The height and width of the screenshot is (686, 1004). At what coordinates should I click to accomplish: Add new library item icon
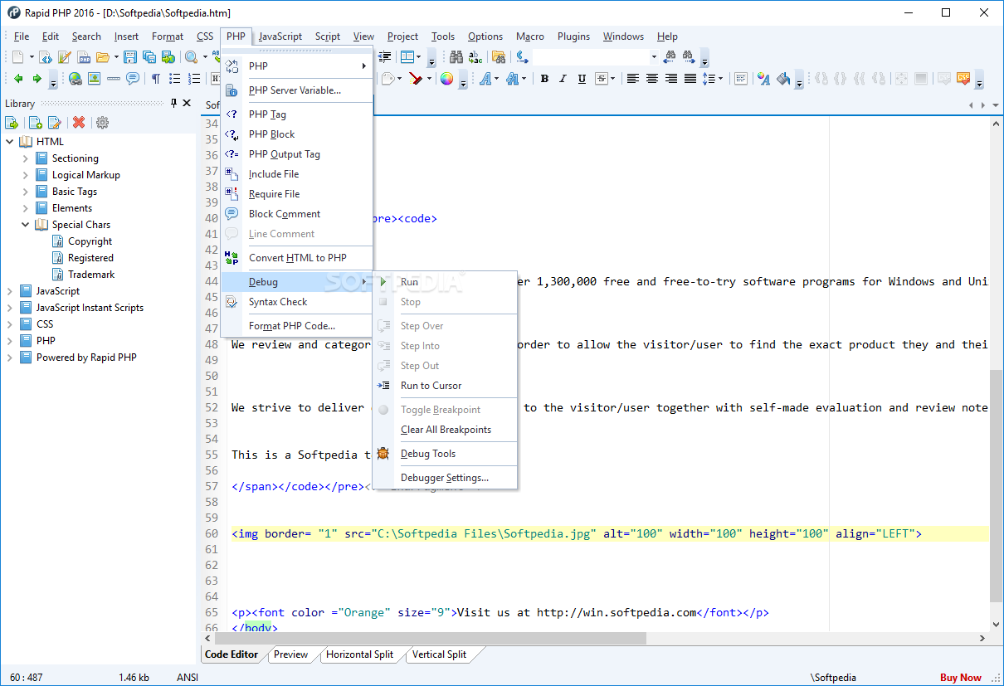[x=35, y=123]
